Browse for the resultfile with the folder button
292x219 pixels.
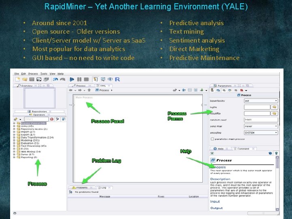[274, 114]
